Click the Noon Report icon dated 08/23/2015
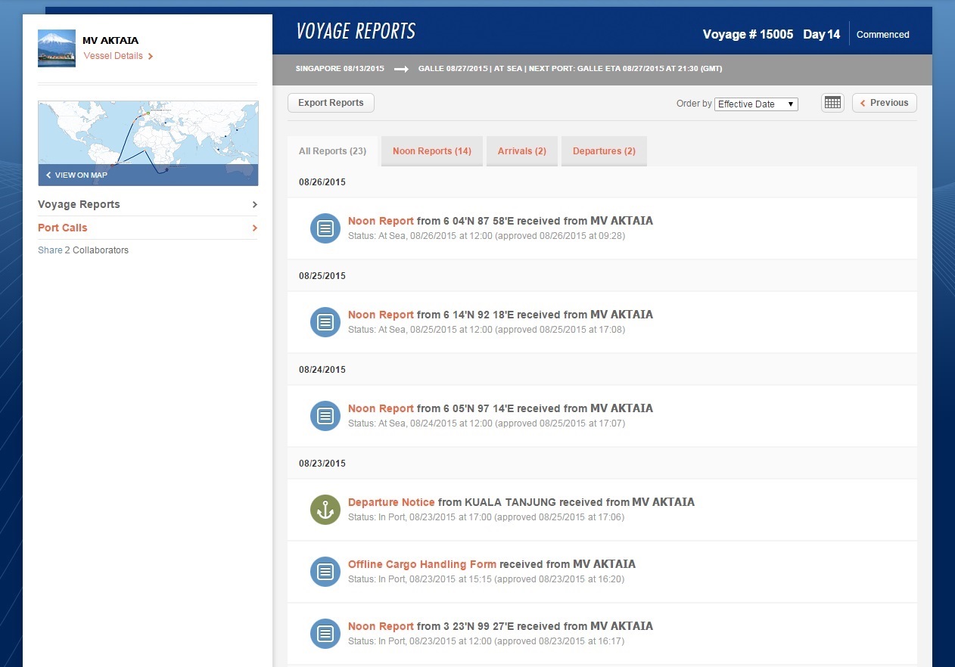955x667 pixels. pos(325,634)
